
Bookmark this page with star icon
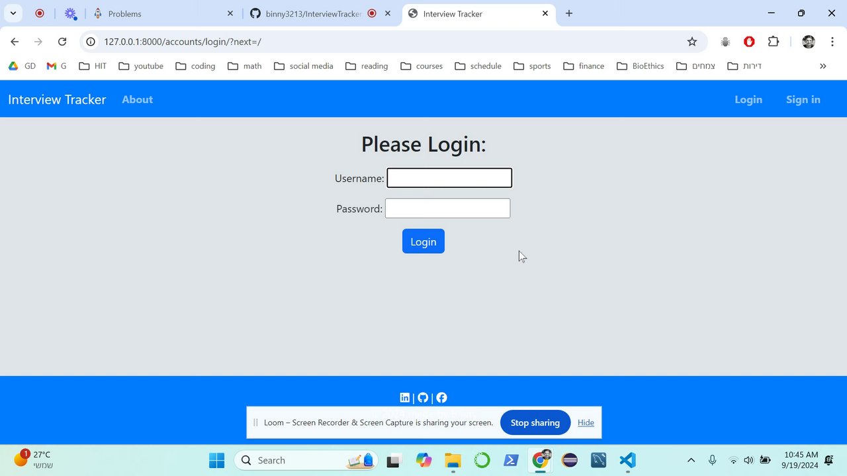point(692,42)
